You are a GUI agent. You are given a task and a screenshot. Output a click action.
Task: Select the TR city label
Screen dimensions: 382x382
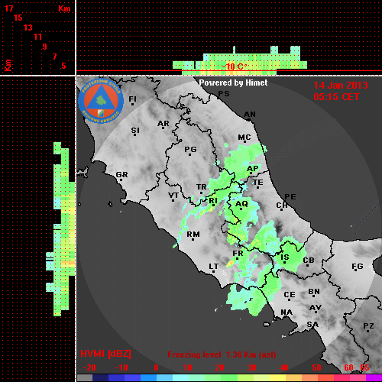point(202,187)
